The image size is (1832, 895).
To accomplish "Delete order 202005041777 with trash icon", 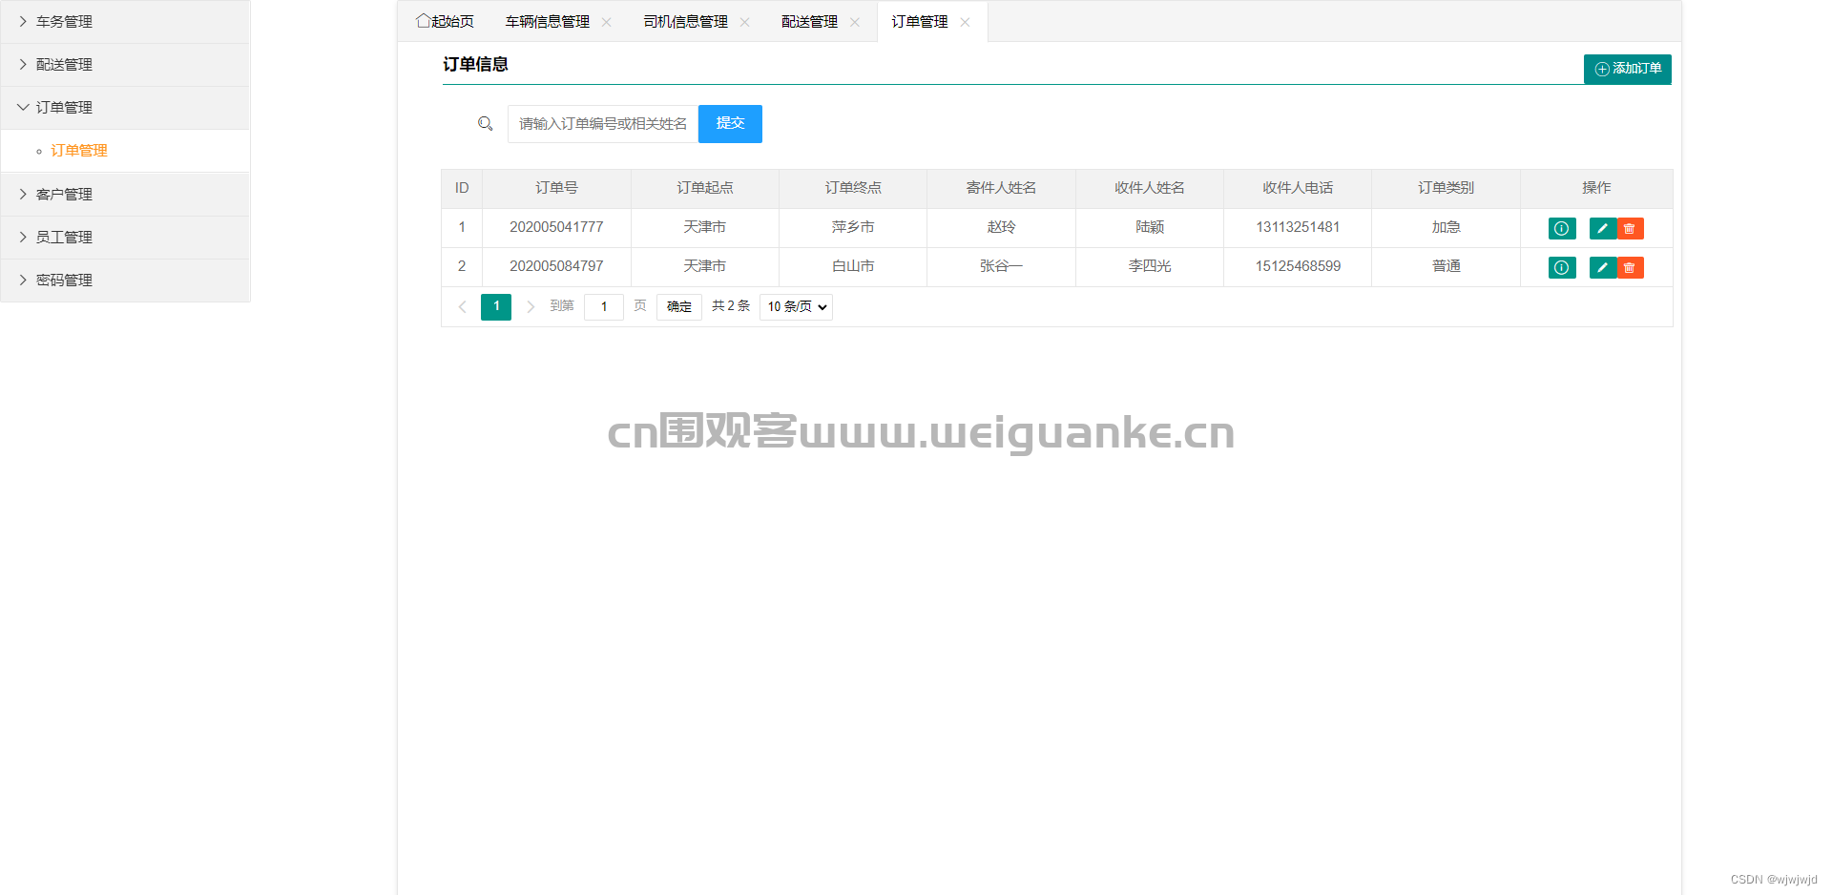I will point(1630,228).
